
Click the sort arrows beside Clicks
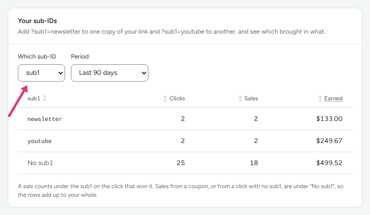[165, 98]
